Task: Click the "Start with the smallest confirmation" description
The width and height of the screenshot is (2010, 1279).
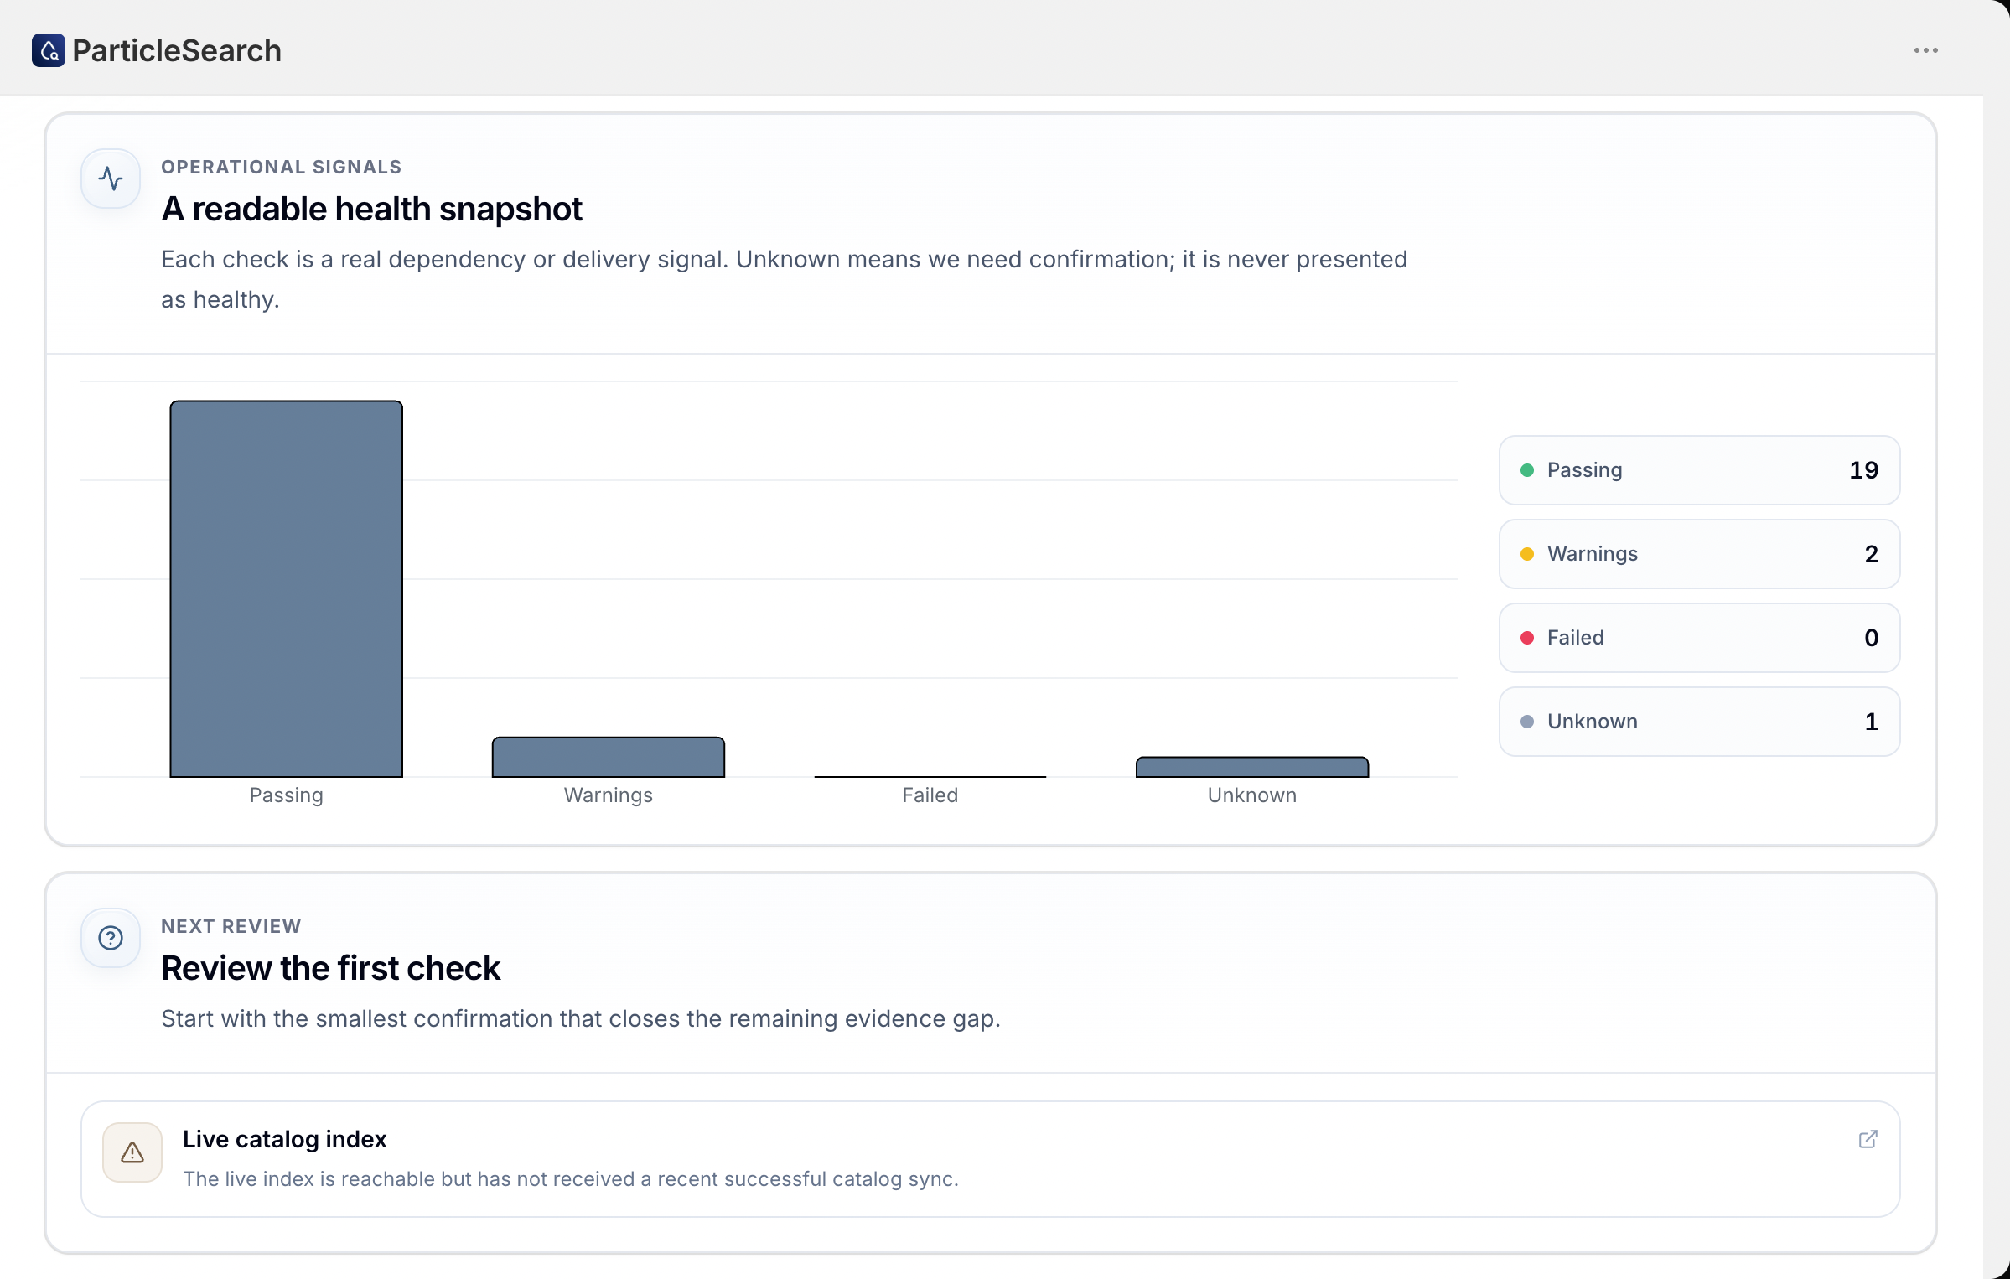Action: pos(581,1018)
